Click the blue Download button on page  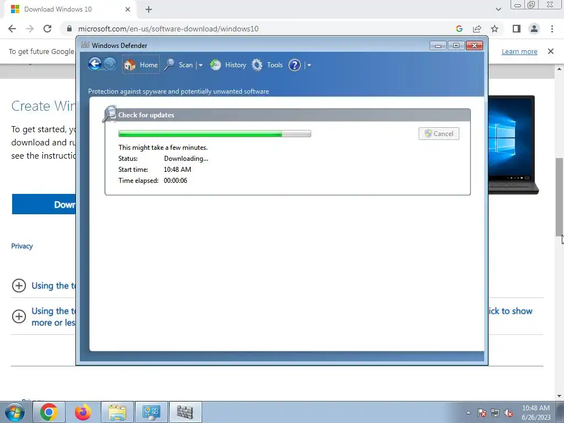click(x=44, y=204)
